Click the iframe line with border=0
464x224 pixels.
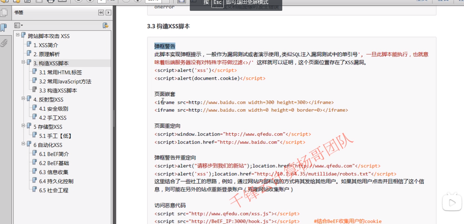pos(251,110)
